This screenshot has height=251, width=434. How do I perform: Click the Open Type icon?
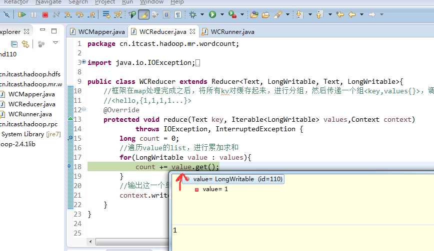254,14
